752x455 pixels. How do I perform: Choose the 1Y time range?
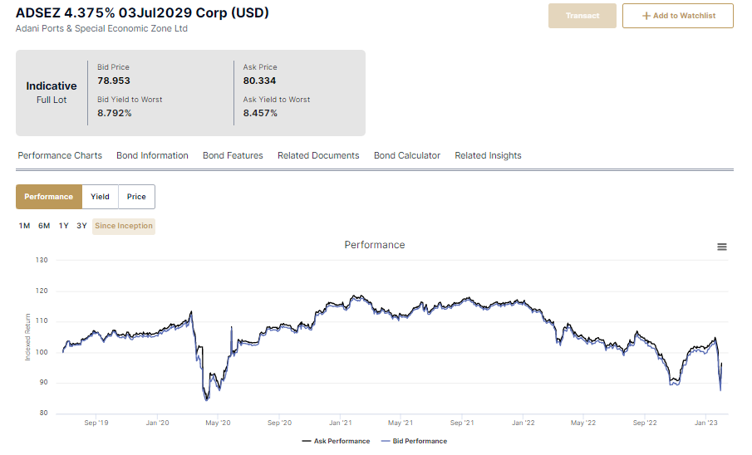[63, 226]
